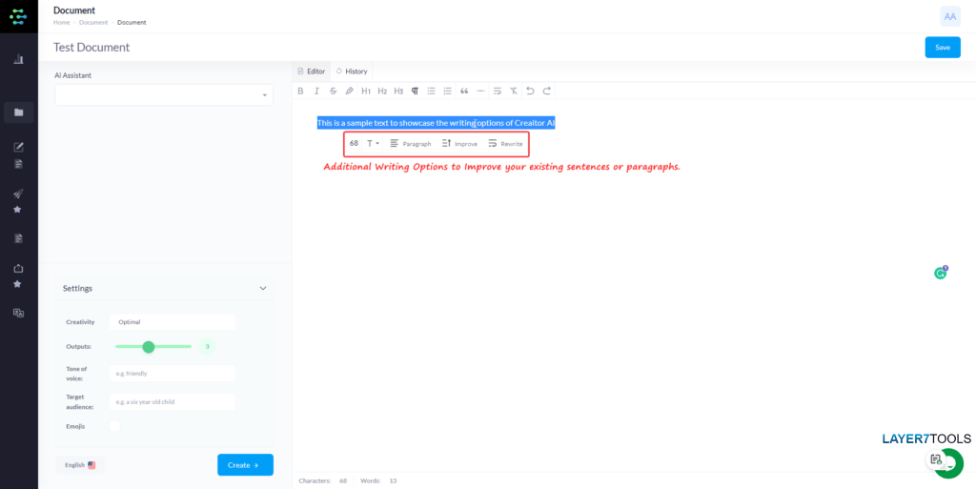
Task: Set Heading 2 style (H2)
Action: click(x=382, y=91)
